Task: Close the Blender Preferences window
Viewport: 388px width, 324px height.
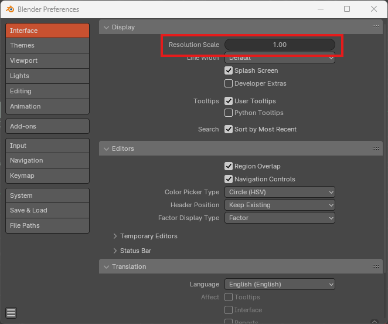Action: [374, 9]
